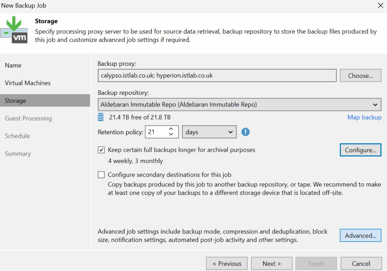This screenshot has height=271, width=387.
Task: Click the blue retention policy info icon
Action: [245, 132]
